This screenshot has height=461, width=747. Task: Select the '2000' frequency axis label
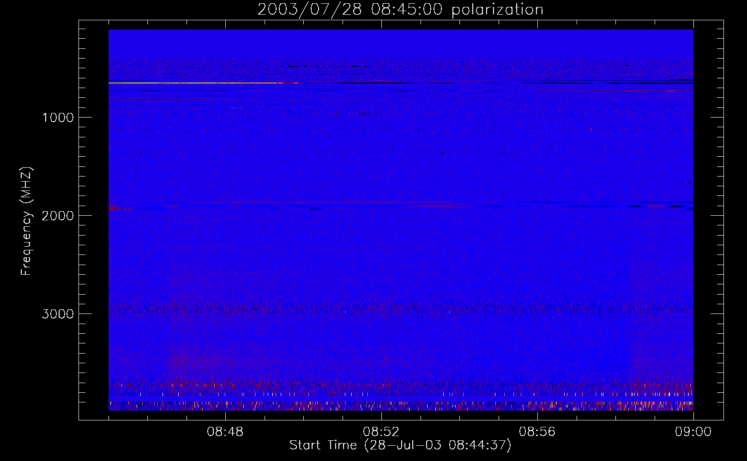tap(58, 216)
